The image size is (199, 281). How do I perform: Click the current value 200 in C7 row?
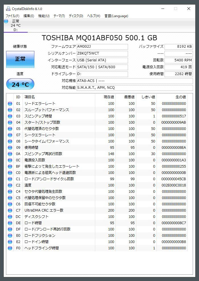111,210
